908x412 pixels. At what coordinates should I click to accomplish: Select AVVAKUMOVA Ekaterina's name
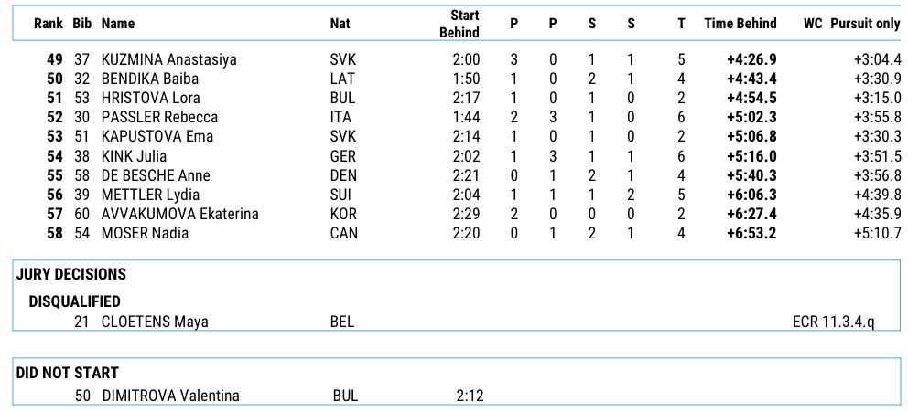(179, 214)
